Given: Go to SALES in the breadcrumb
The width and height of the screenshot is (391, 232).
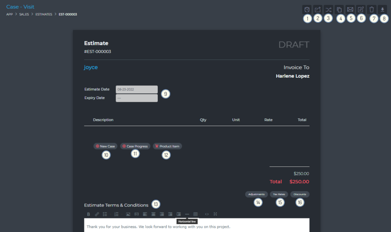Looking at the screenshot, I should tap(24, 14).
